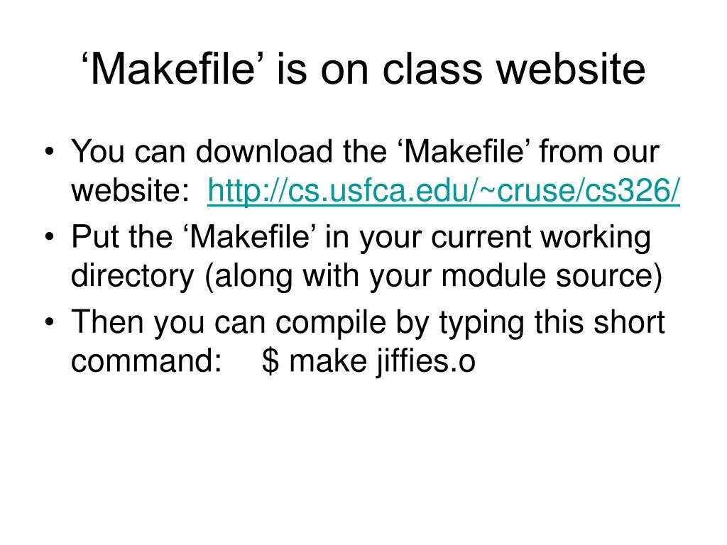The image size is (727, 545).
Task: Click the 'website:' label before the link
Action: [131, 190]
